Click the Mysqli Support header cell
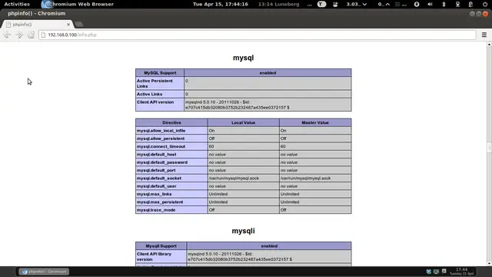 (161, 246)
